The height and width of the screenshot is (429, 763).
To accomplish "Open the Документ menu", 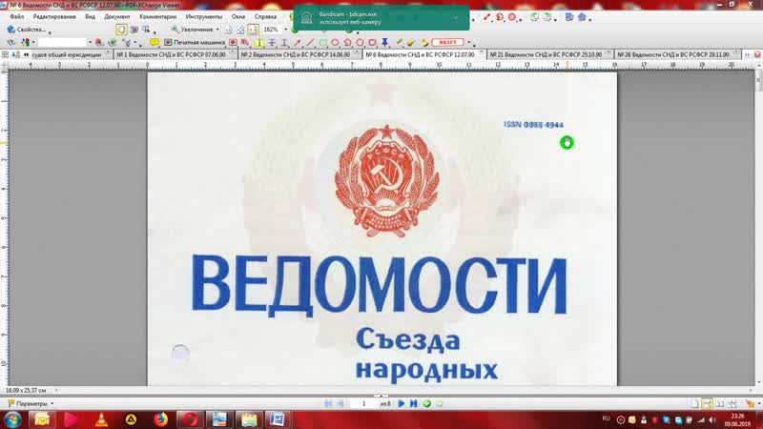I will (116, 16).
